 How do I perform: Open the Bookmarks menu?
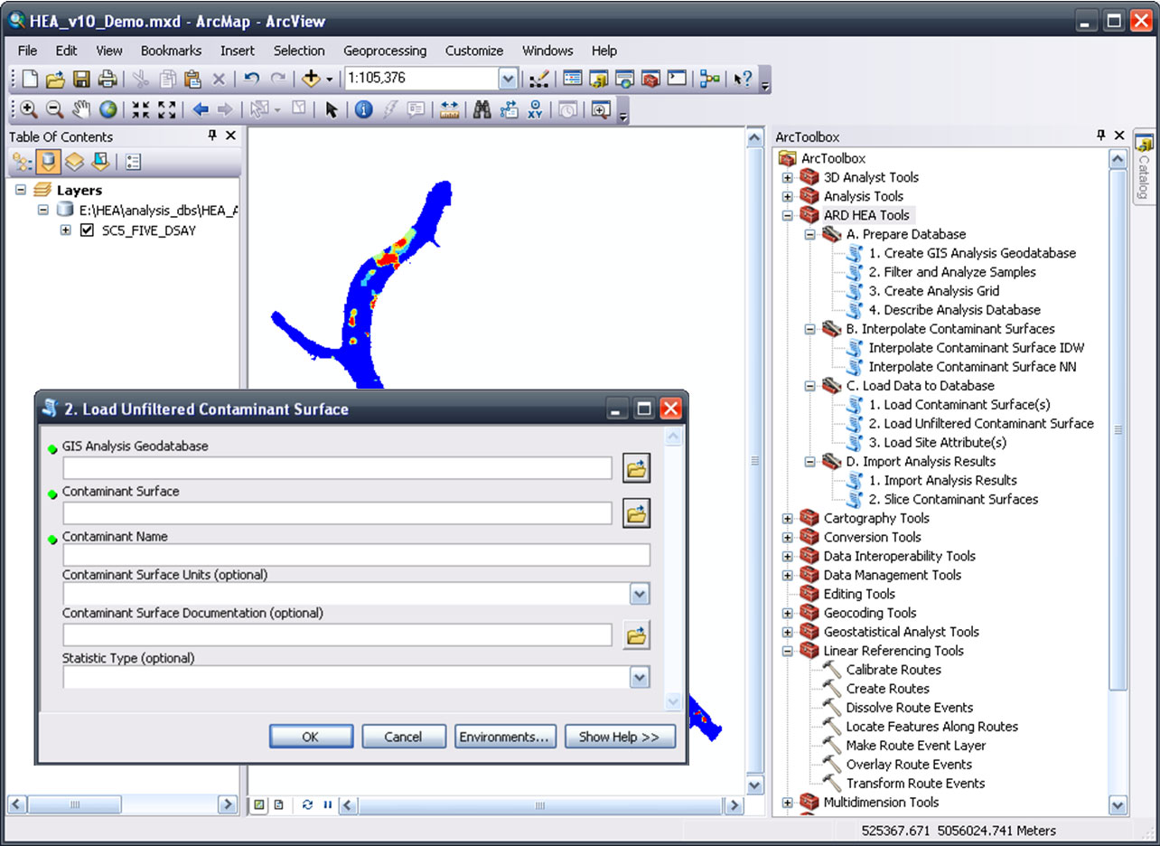(x=171, y=51)
